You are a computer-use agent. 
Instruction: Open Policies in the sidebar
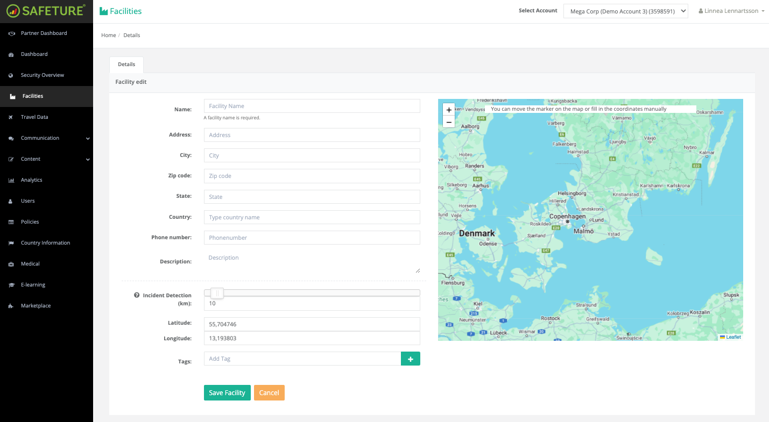[x=30, y=222]
